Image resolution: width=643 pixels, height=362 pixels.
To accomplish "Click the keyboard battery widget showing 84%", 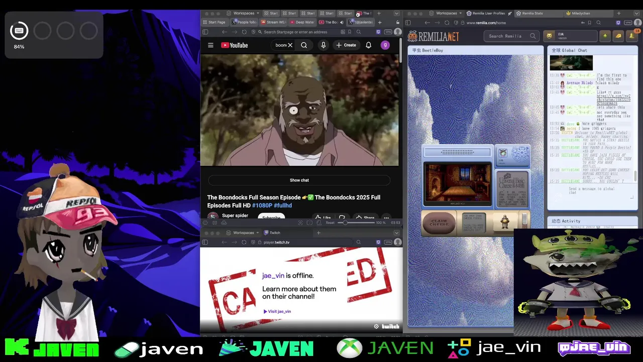I will 19,31.
